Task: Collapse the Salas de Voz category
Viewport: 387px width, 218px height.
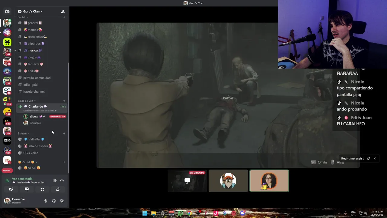Action: [x=27, y=101]
